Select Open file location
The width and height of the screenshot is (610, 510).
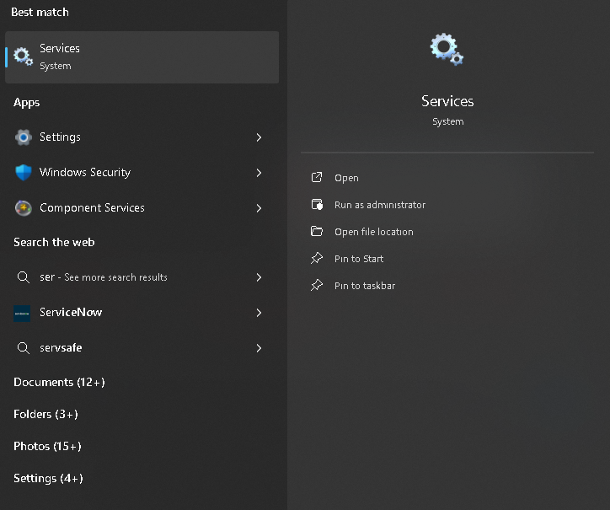pos(373,232)
